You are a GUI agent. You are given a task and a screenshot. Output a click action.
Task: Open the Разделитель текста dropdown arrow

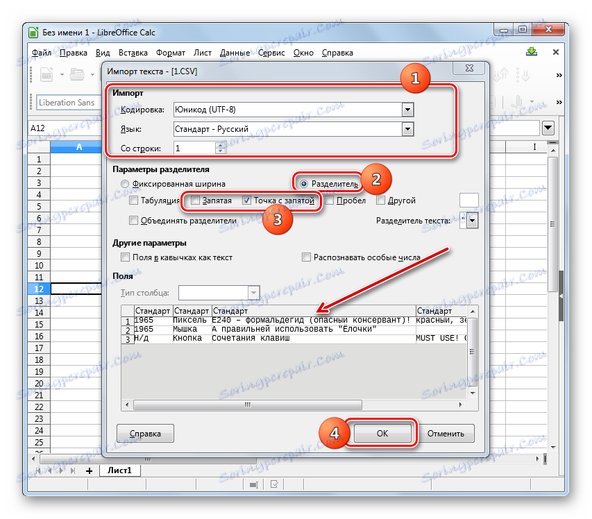pyautogui.click(x=473, y=221)
